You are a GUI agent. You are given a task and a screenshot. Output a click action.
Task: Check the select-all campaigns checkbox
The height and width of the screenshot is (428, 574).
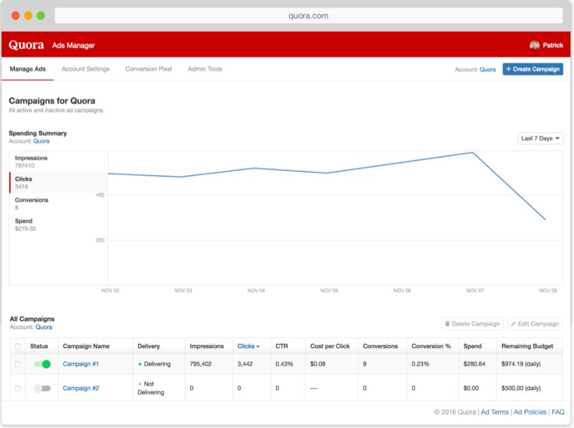point(17,346)
